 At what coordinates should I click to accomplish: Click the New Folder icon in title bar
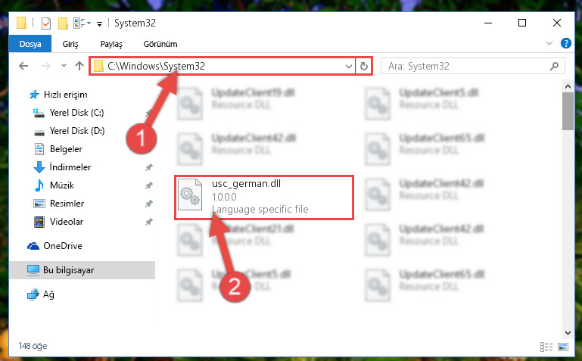pos(63,23)
